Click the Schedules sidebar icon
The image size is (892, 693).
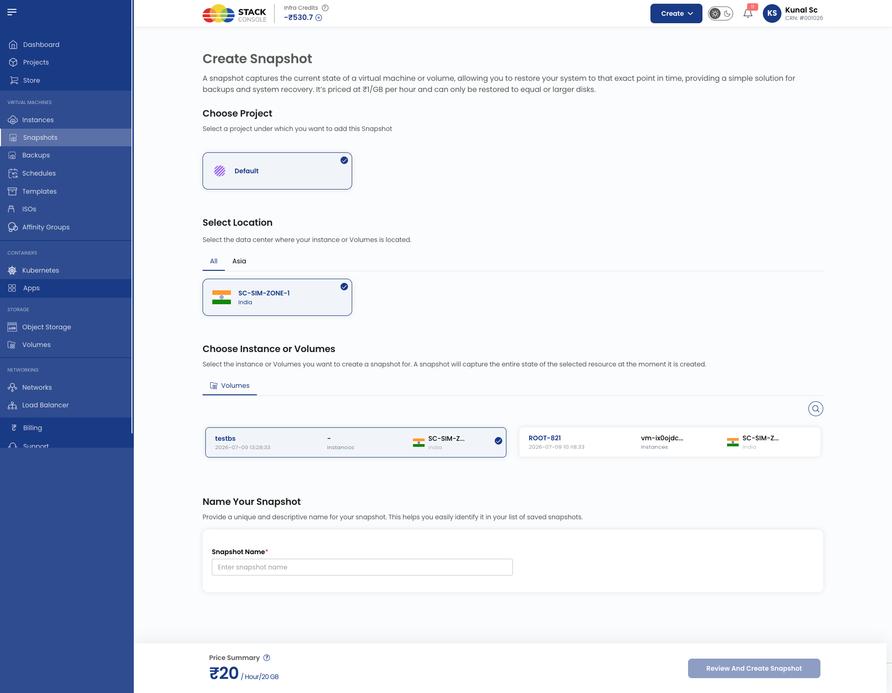(x=13, y=173)
